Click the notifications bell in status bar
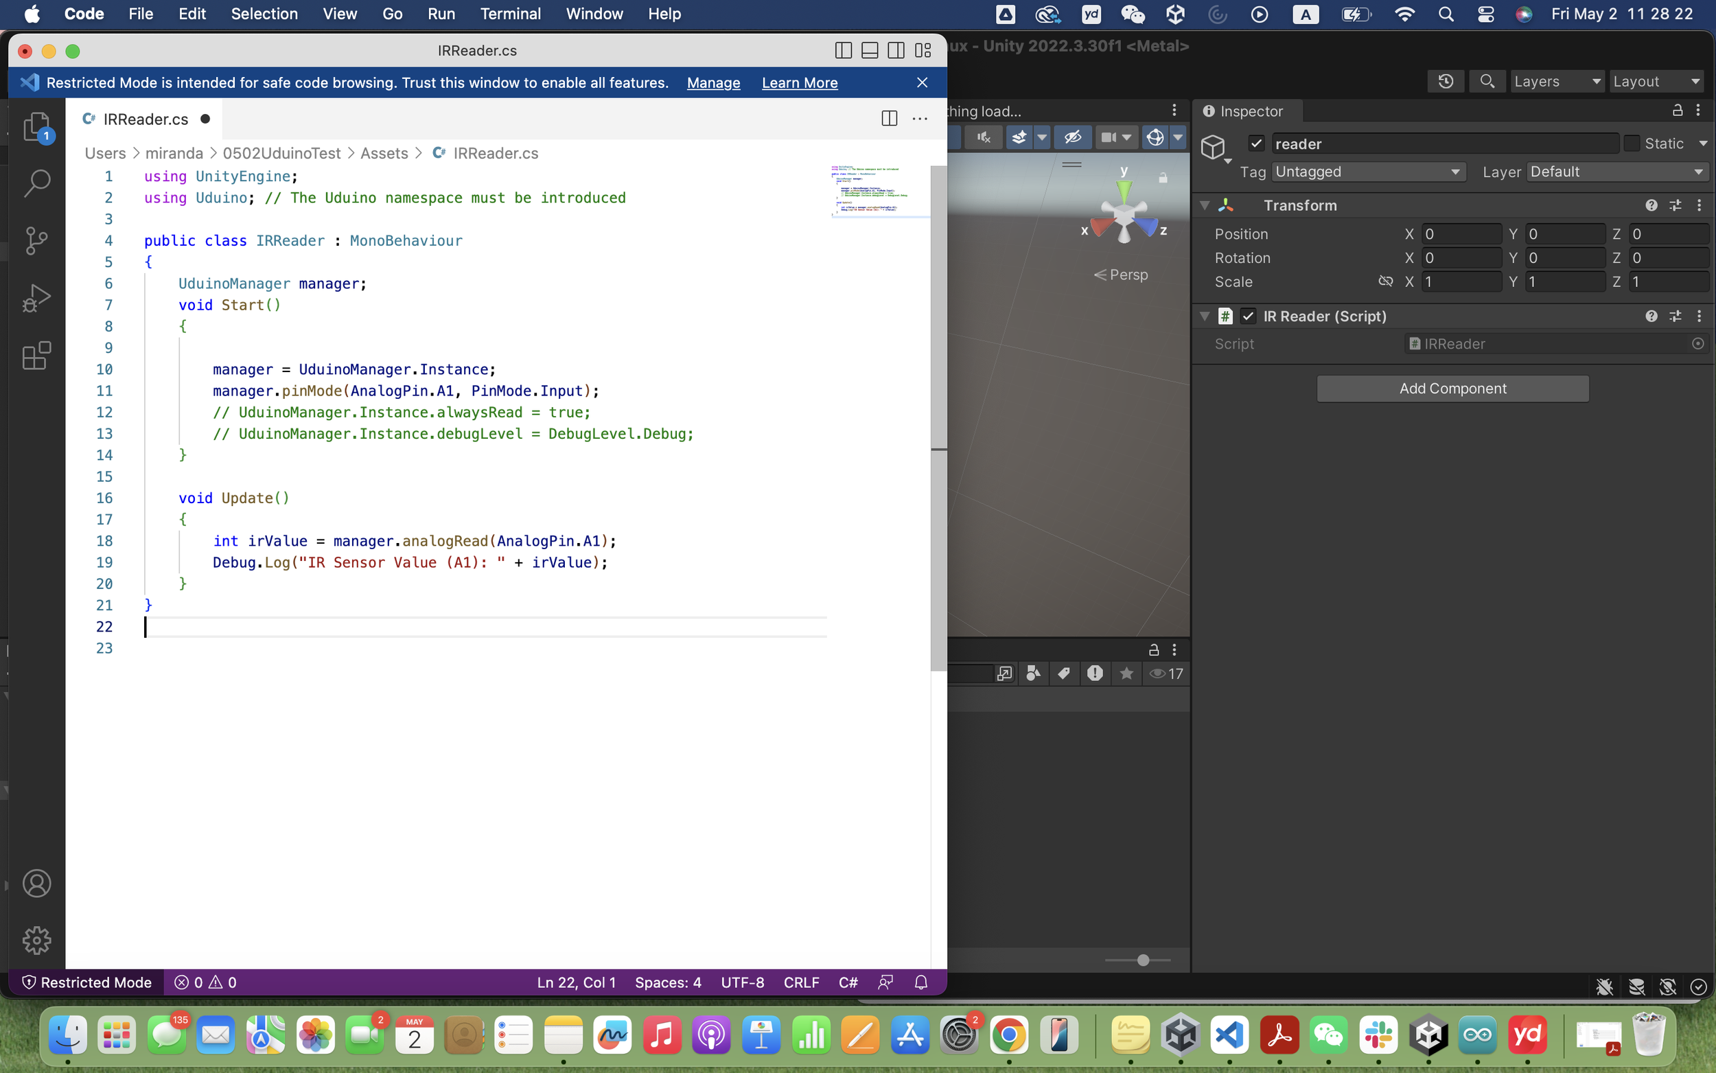Image resolution: width=1716 pixels, height=1073 pixels. click(x=920, y=982)
